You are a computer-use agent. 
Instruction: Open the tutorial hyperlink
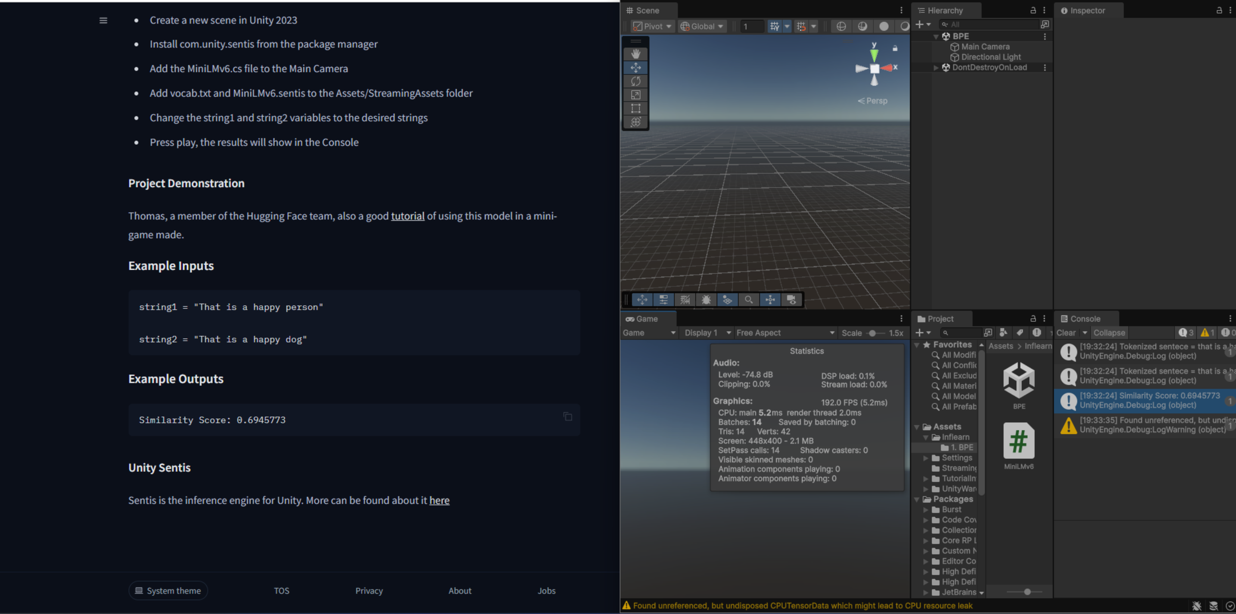408,216
